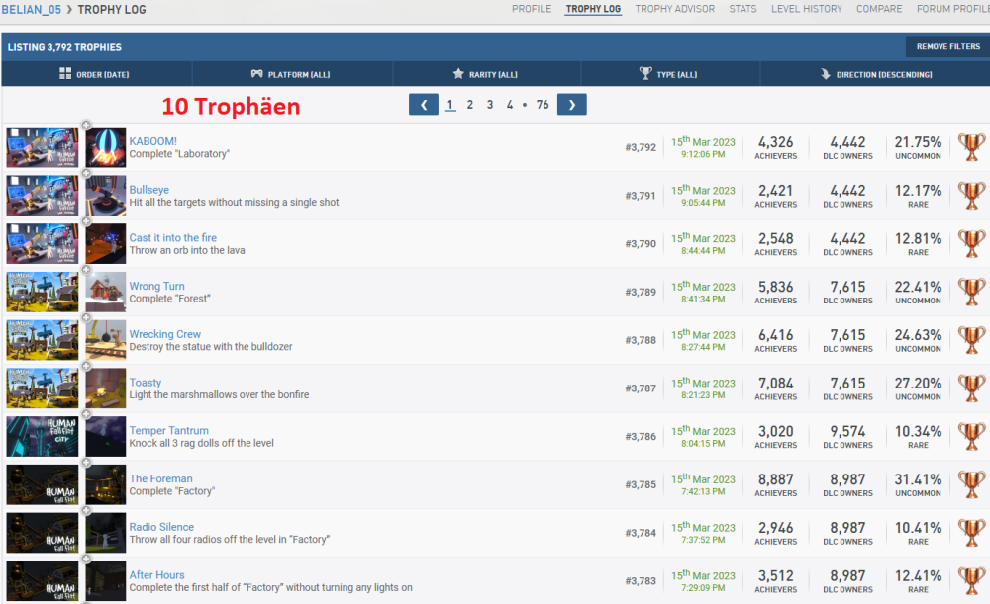This screenshot has width=990, height=604.
Task: Open the Platform (All) filter dropdown
Action: pyautogui.click(x=291, y=74)
